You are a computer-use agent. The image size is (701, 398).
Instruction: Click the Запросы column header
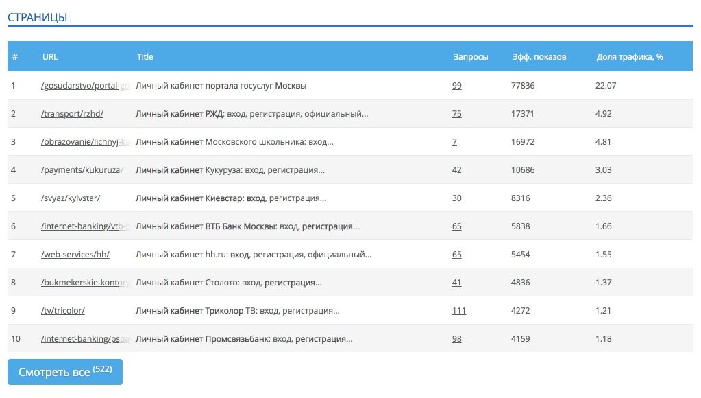[x=470, y=57]
